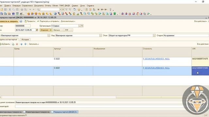Open Все действия menu above the table

tap(203, 44)
